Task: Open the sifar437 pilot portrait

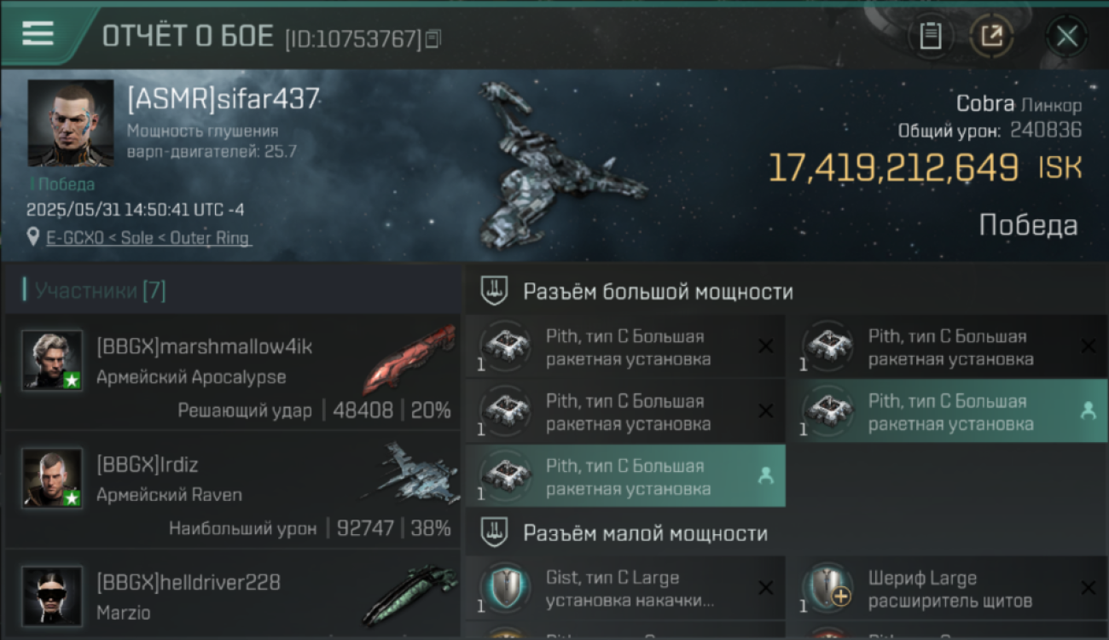Action: (x=70, y=123)
